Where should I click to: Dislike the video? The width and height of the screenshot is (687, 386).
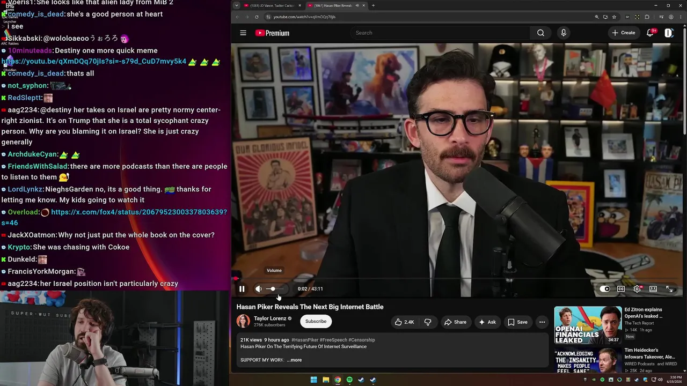[428, 322]
